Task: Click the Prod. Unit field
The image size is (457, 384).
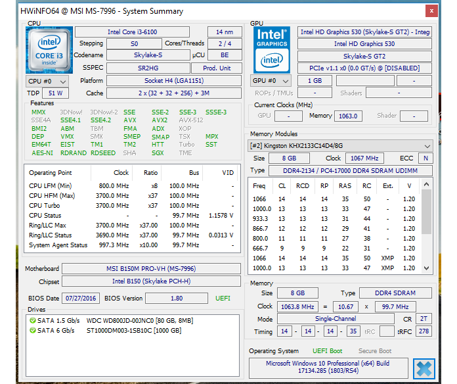Action: click(x=217, y=68)
